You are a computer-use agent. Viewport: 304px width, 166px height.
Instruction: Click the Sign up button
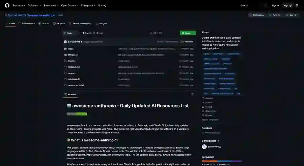[287, 5]
